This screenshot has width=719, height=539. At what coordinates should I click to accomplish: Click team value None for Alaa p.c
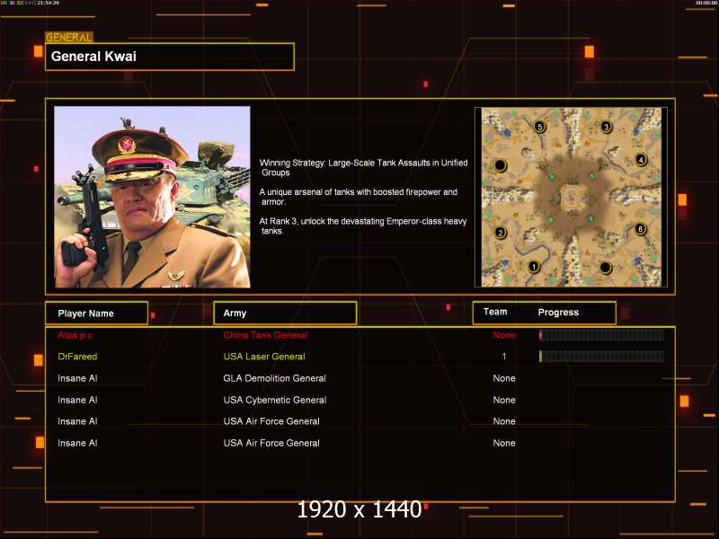pyautogui.click(x=504, y=335)
